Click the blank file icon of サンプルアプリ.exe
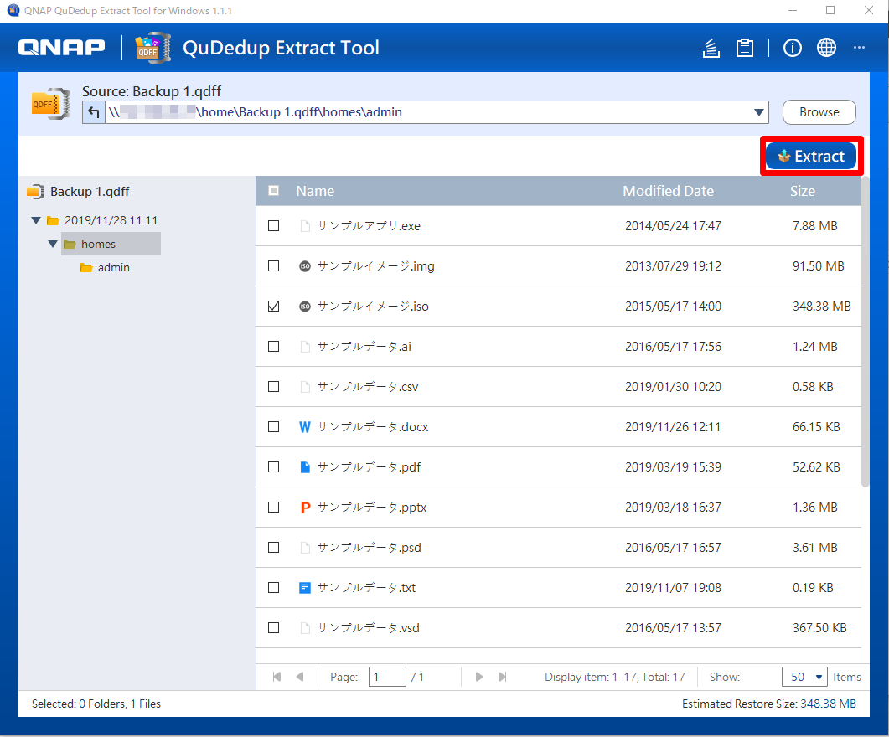This screenshot has height=737, width=889. 305,226
